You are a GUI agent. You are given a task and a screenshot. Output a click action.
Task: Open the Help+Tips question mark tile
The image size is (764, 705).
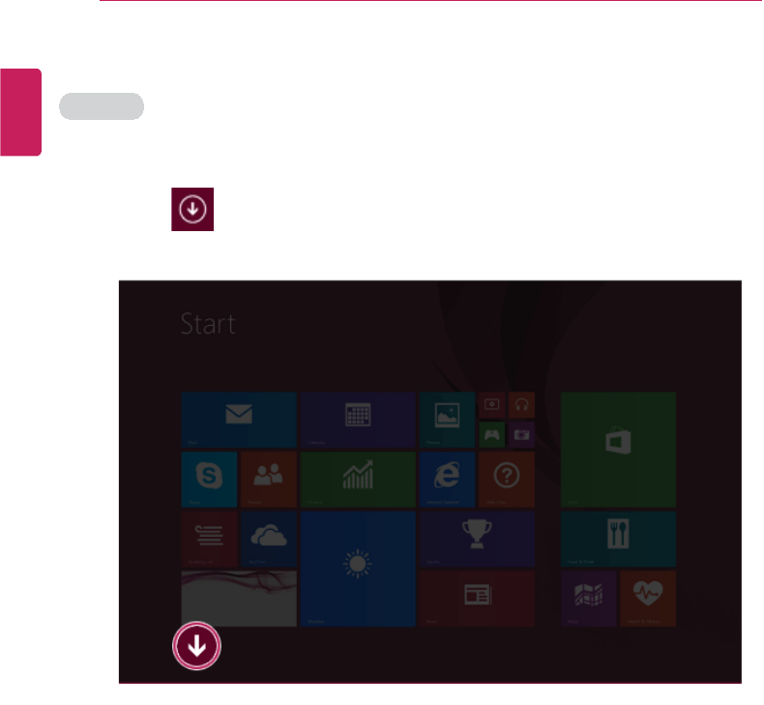click(507, 480)
